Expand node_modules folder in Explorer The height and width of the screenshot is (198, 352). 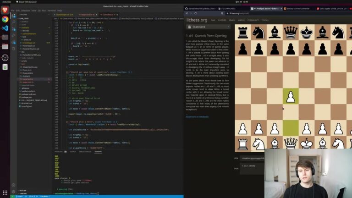27,58
